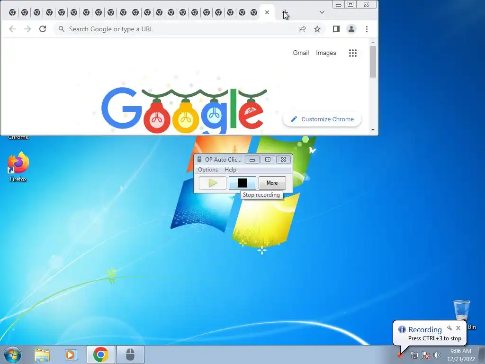Open the Chrome profile avatar button
The height and width of the screenshot is (364, 485).
point(351,29)
